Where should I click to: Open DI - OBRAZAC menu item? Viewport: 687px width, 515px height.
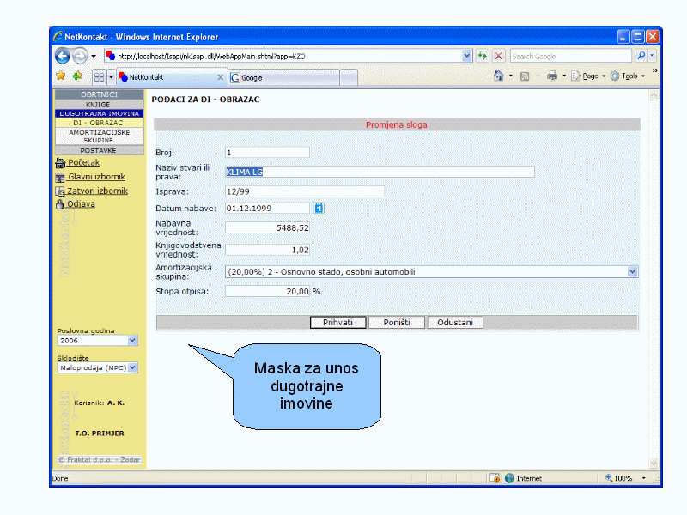pyautogui.click(x=99, y=123)
